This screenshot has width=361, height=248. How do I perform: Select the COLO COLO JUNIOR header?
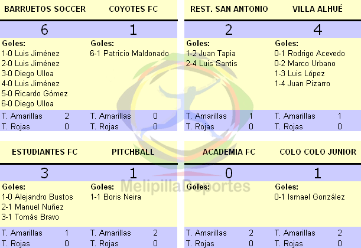click(x=318, y=152)
